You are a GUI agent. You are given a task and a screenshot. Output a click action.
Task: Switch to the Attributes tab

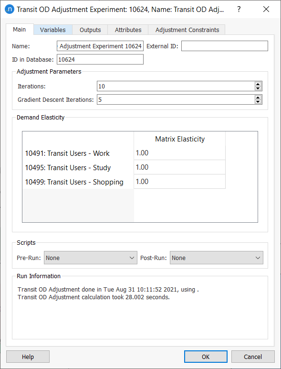click(x=128, y=30)
